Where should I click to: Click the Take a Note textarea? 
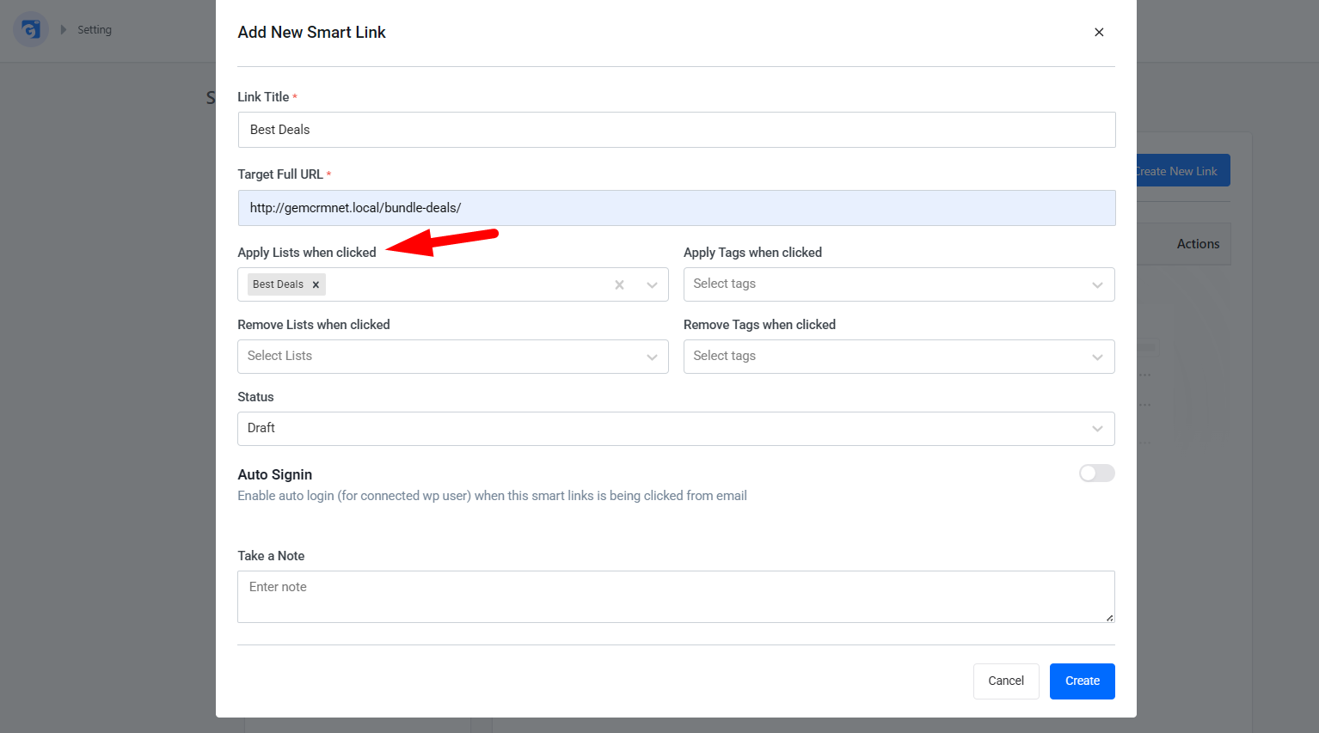pyautogui.click(x=676, y=596)
